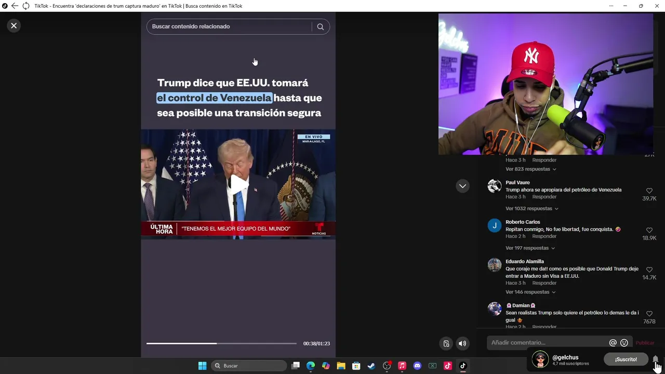Viewport: 665px width, 374px height.
Task: Open Discord from the taskbar
Action: [x=417, y=366]
